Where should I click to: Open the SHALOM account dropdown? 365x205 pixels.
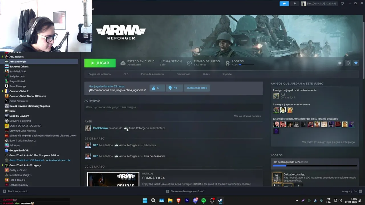click(319, 3)
